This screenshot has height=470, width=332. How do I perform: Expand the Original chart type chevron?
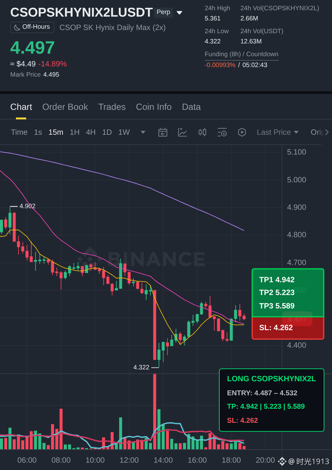[x=327, y=132]
